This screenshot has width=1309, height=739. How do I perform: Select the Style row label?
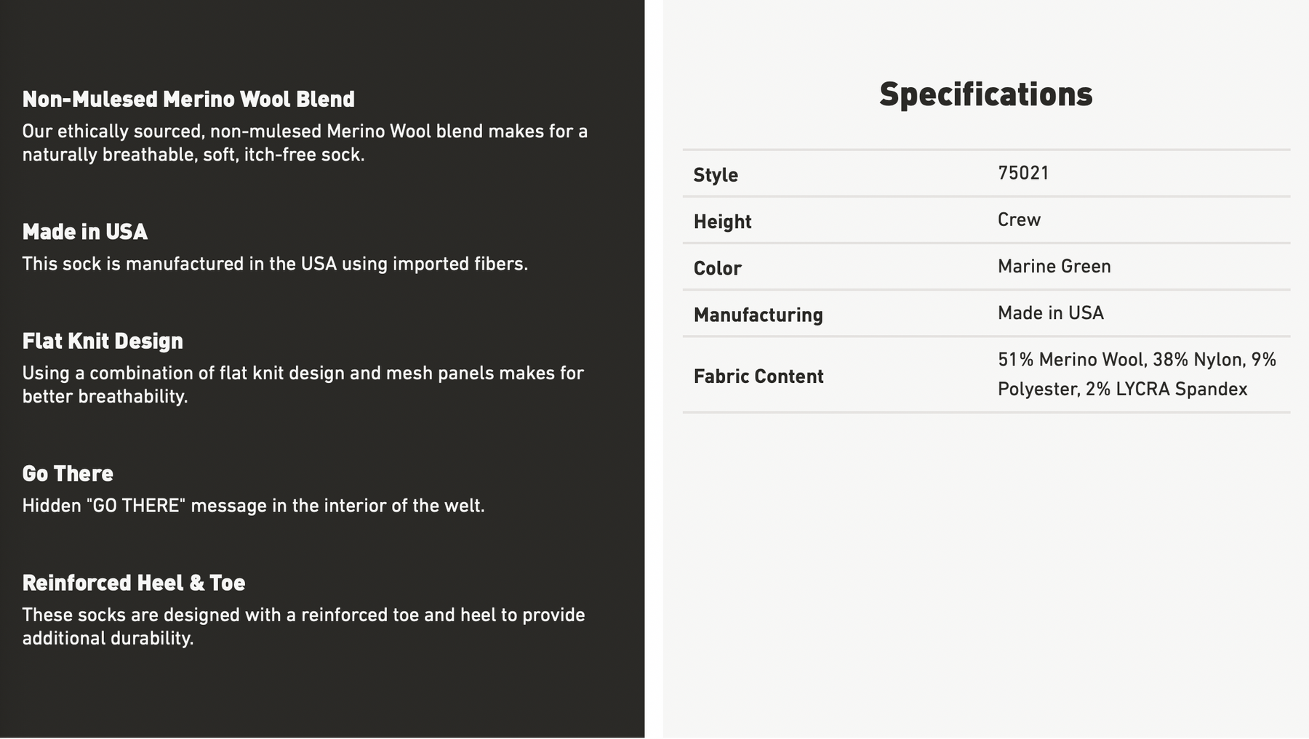tap(716, 175)
